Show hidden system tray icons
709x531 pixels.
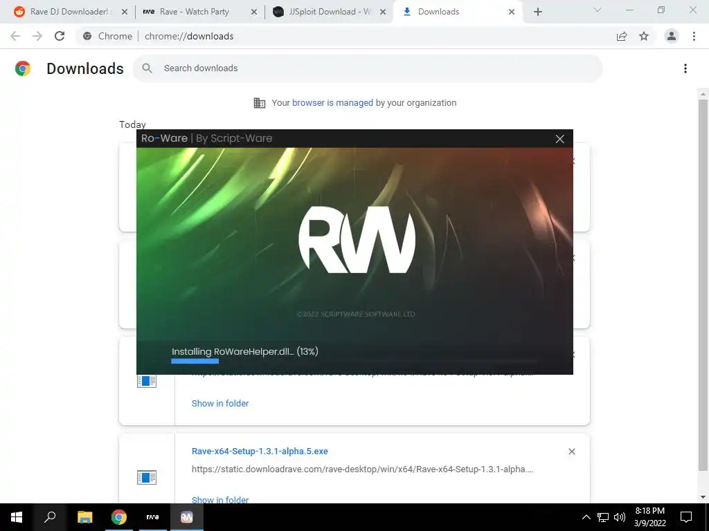(x=586, y=517)
